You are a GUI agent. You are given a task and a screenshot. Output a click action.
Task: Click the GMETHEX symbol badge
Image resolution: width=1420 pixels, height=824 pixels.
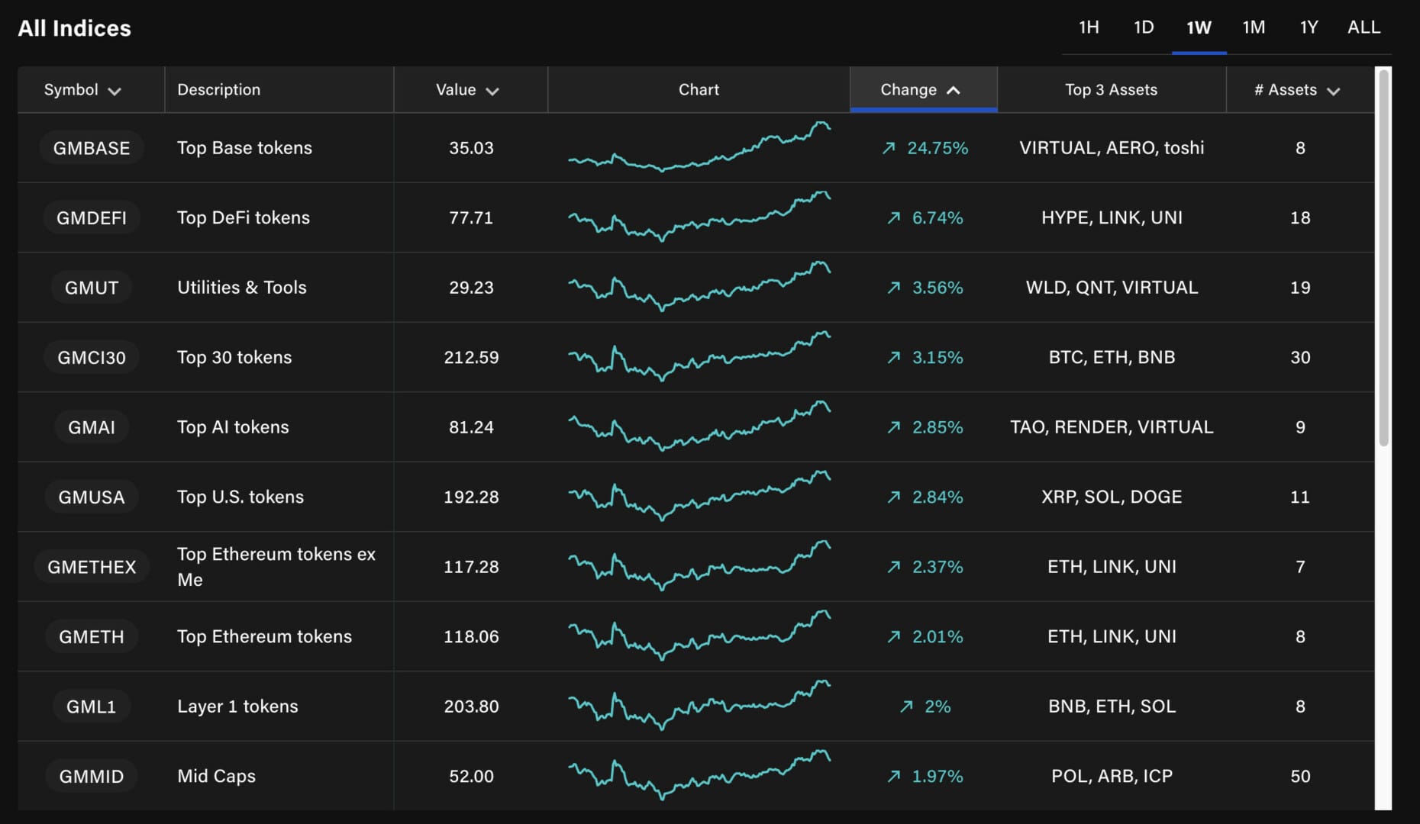coord(92,567)
